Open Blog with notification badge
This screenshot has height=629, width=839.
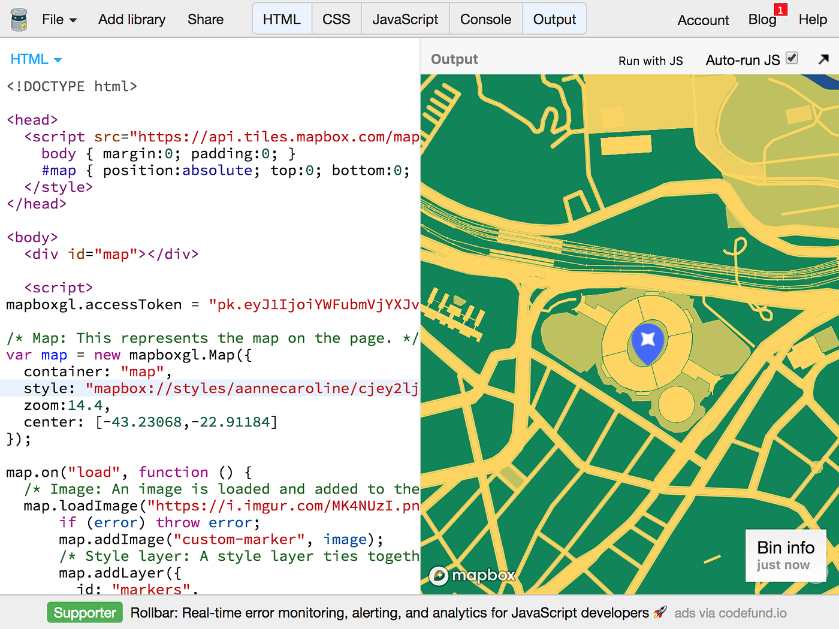(761, 19)
